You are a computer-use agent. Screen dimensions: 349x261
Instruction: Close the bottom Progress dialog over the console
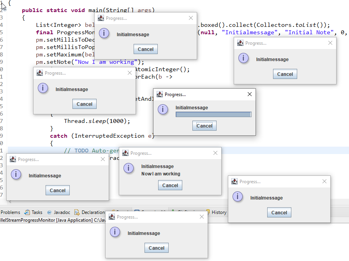click(x=202, y=217)
